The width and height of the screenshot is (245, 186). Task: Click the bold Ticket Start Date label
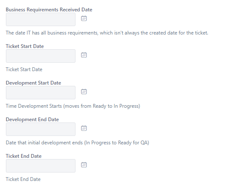click(x=25, y=46)
